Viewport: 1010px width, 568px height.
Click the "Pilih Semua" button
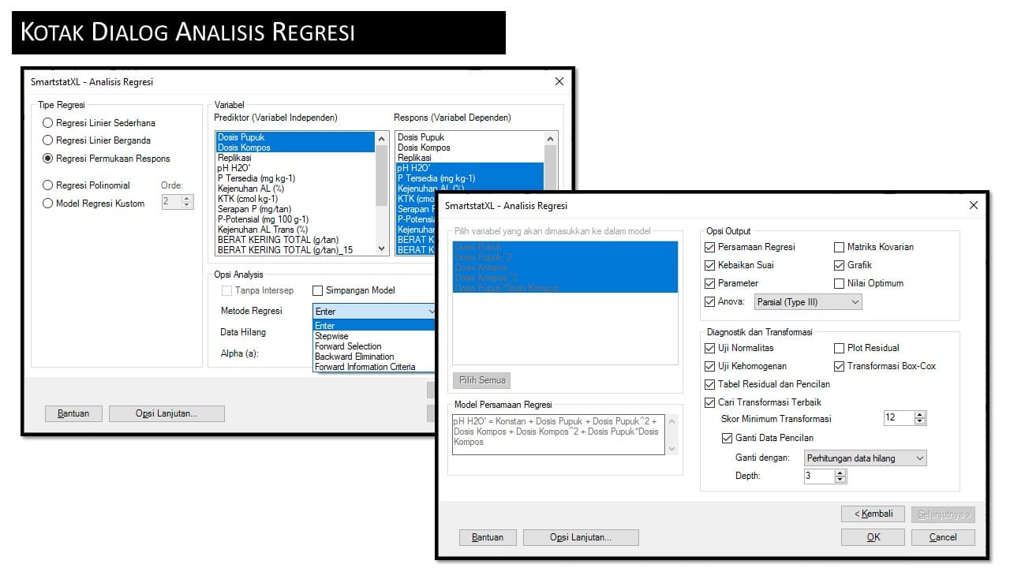pos(481,380)
